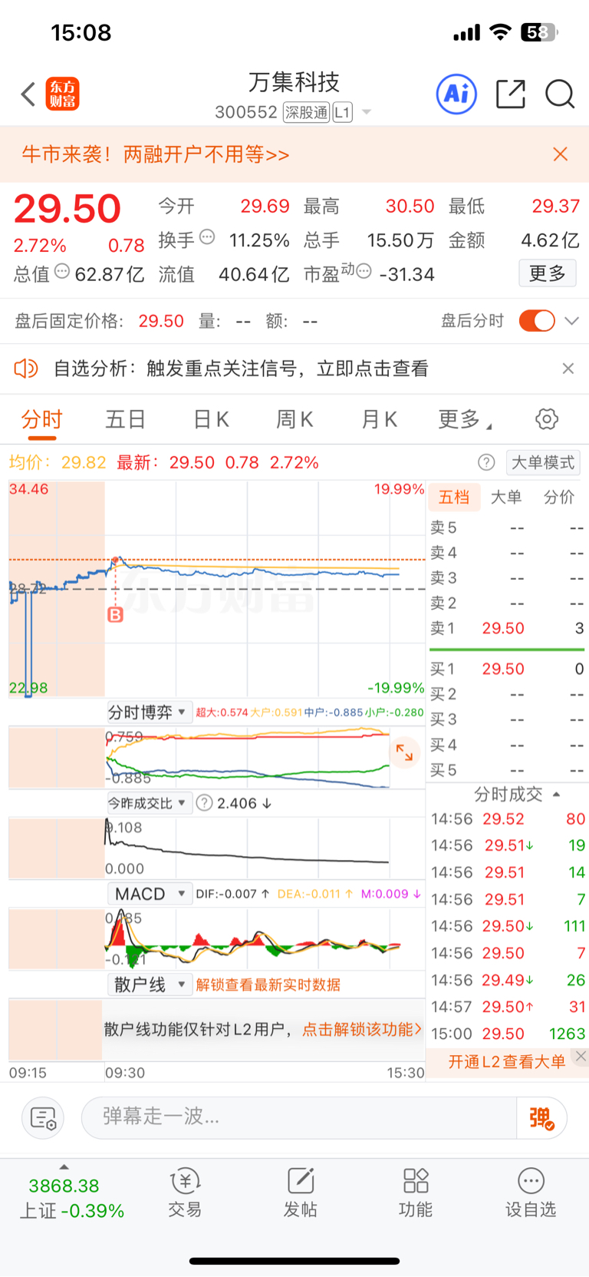Switch to the 日K tab
Image resolution: width=589 pixels, height=1277 pixels.
tap(211, 420)
